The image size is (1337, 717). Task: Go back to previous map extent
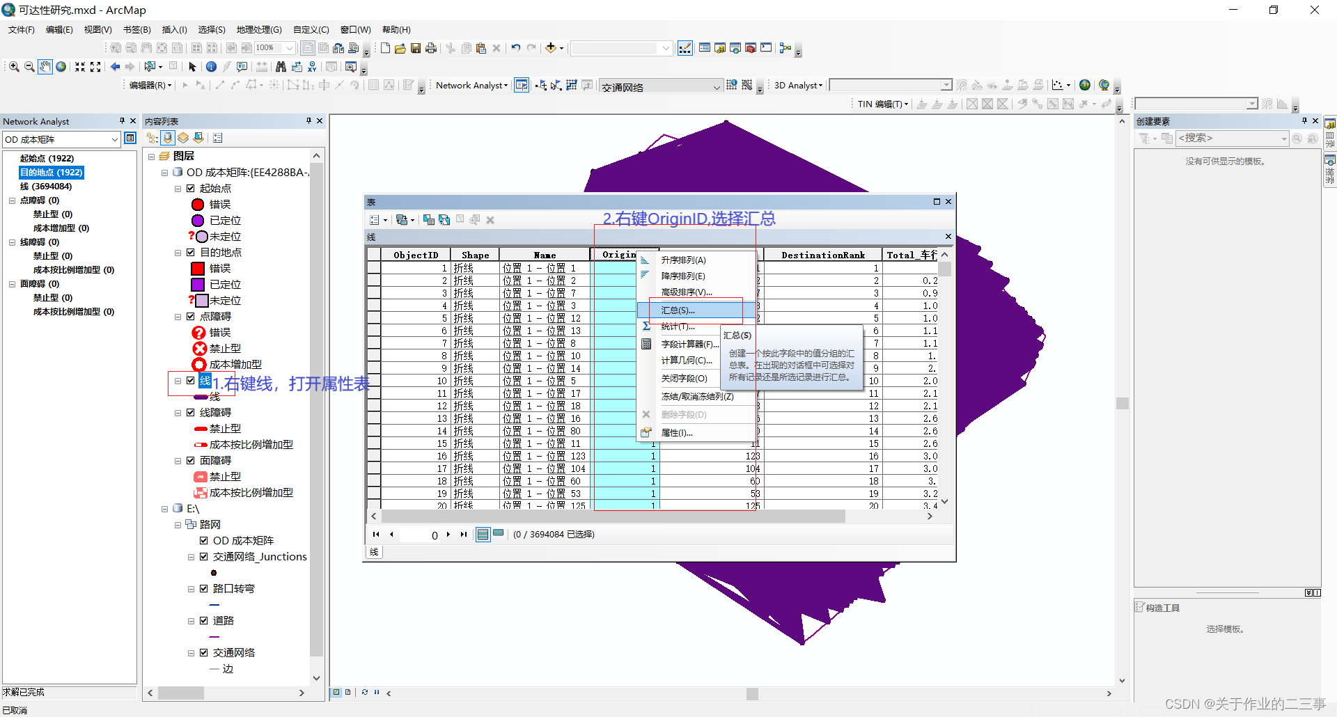pos(116,67)
